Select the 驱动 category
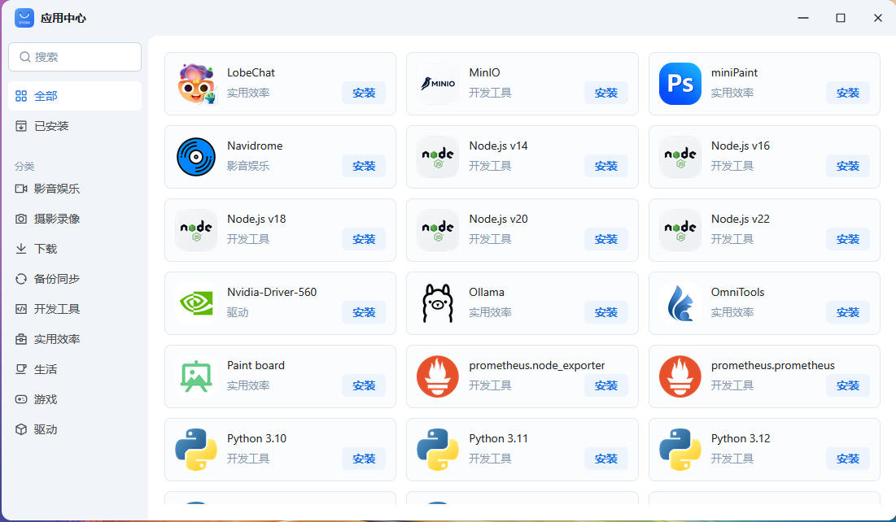 (x=75, y=429)
